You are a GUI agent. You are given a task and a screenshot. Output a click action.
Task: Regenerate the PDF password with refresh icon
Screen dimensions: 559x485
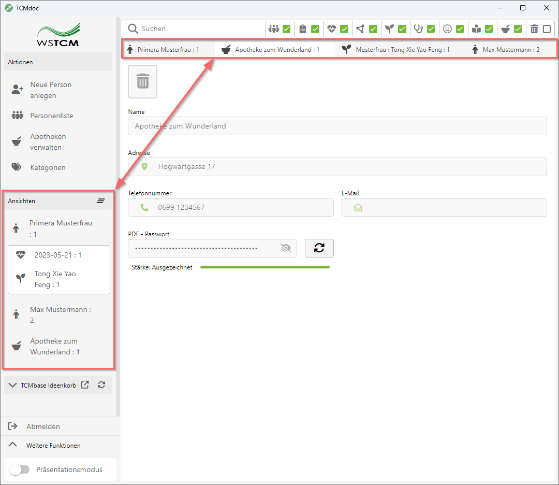[x=319, y=248]
